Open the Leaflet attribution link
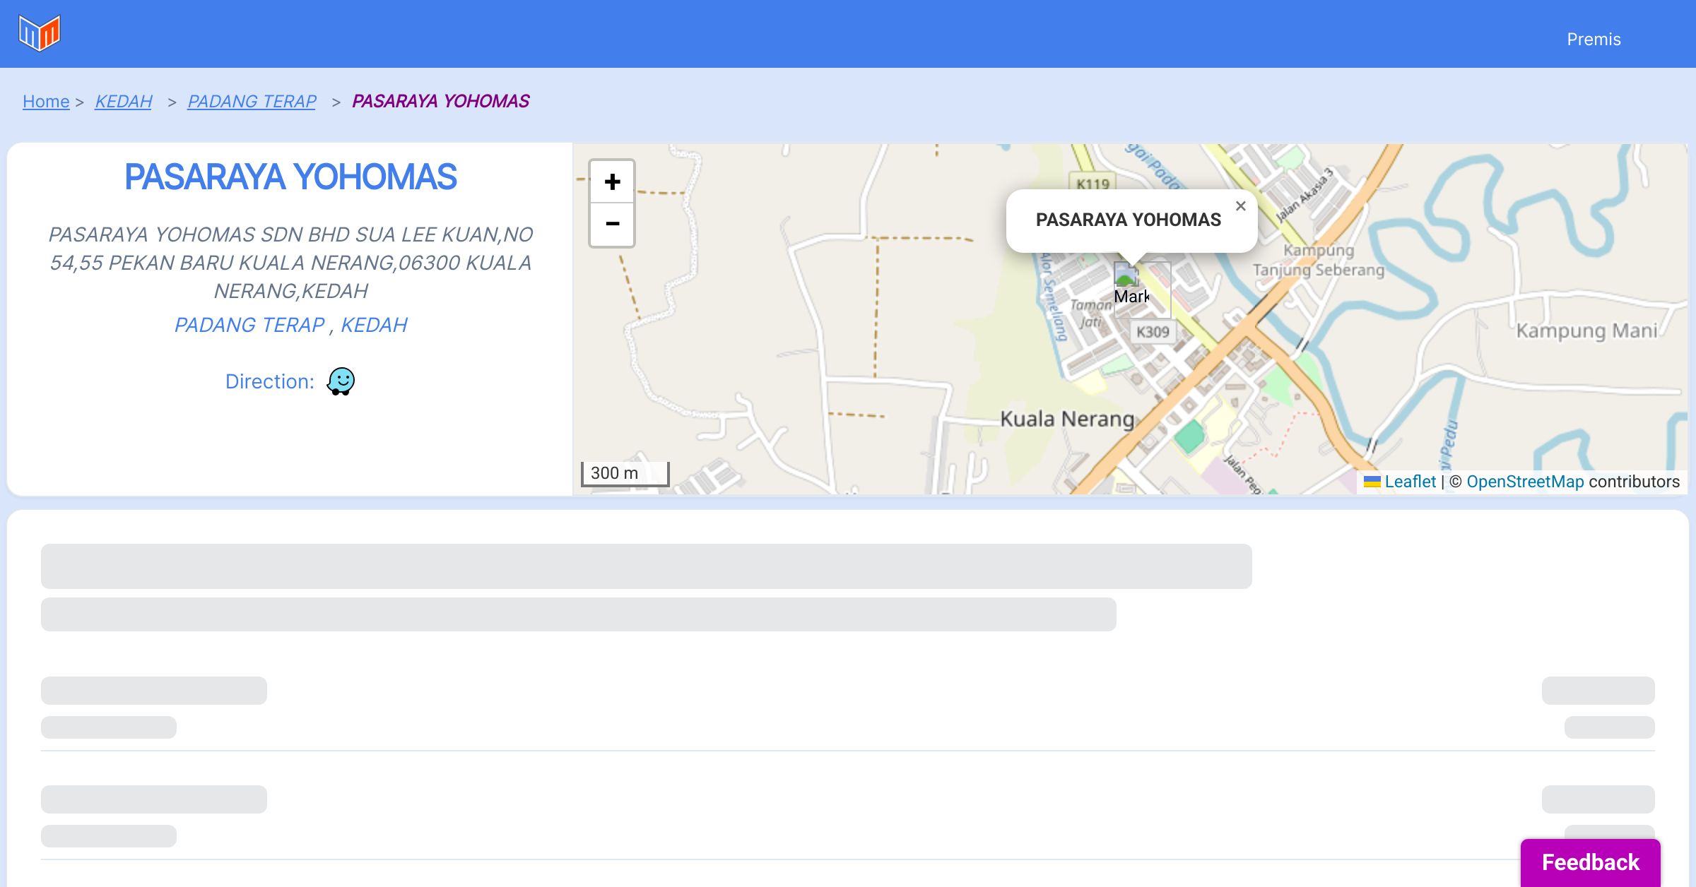The width and height of the screenshot is (1696, 887). tap(1410, 482)
